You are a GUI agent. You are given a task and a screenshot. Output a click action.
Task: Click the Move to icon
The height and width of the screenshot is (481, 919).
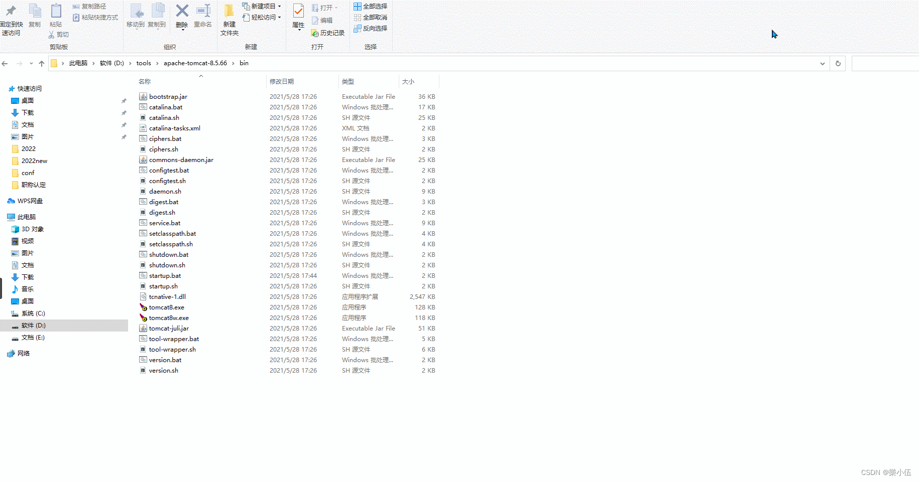click(136, 11)
